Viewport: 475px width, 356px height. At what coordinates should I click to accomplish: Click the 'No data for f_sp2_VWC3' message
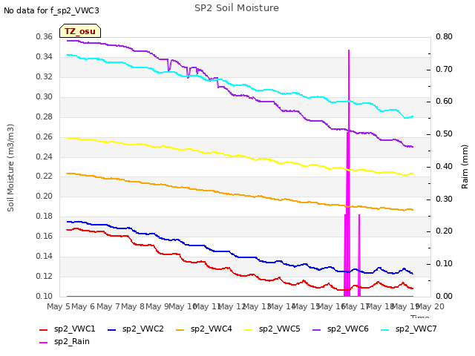pyautogui.click(x=51, y=10)
